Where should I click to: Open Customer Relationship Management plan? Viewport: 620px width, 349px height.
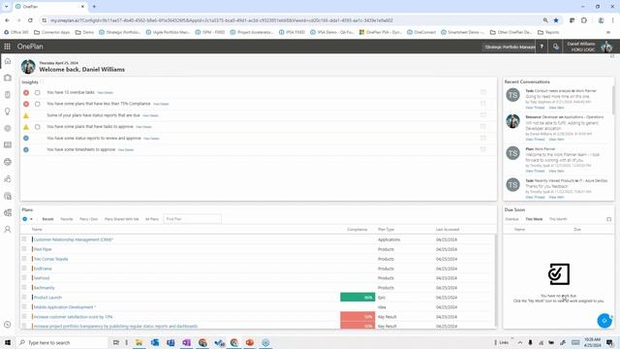point(74,239)
